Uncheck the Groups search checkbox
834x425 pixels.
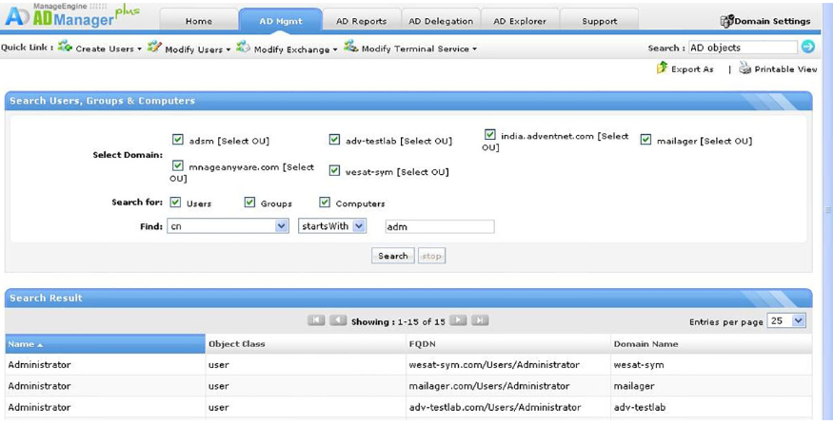coord(249,202)
